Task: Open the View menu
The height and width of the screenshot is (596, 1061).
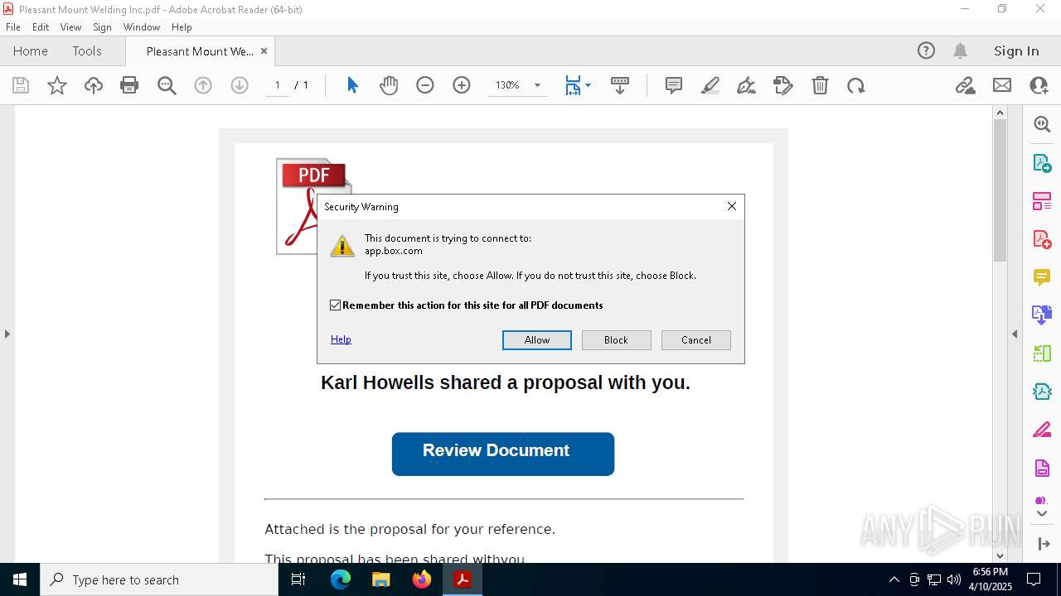Action: pyautogui.click(x=70, y=26)
